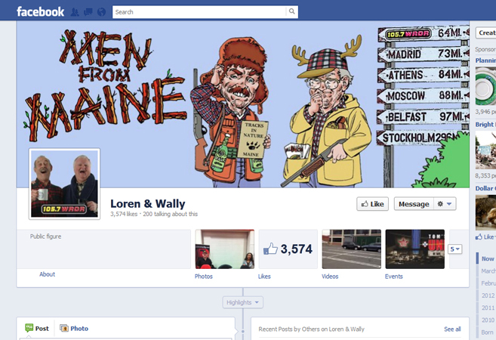Click the Facebook logo
496x340 pixels.
click(40, 12)
